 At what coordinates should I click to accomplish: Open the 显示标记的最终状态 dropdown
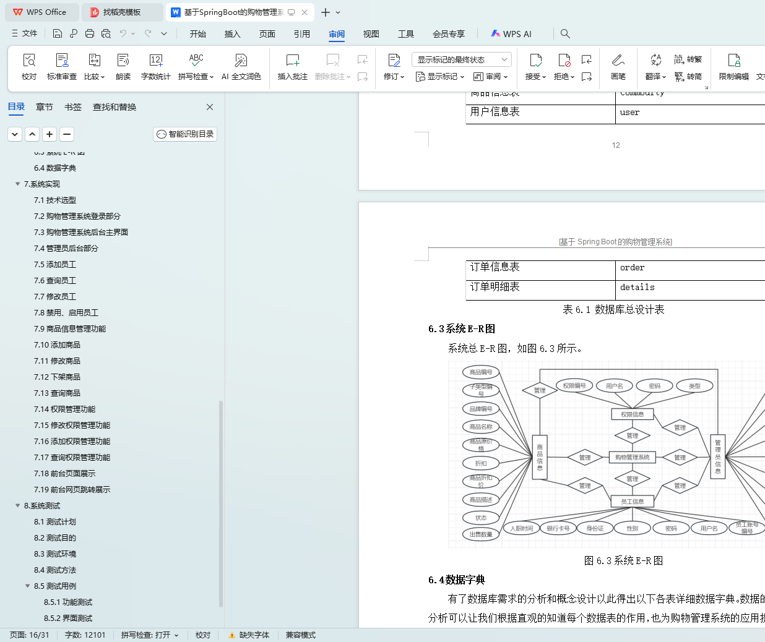(462, 59)
